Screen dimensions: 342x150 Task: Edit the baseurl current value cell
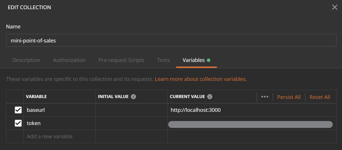tap(251, 110)
